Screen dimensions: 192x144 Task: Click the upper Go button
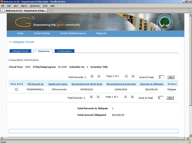coord(171,77)
